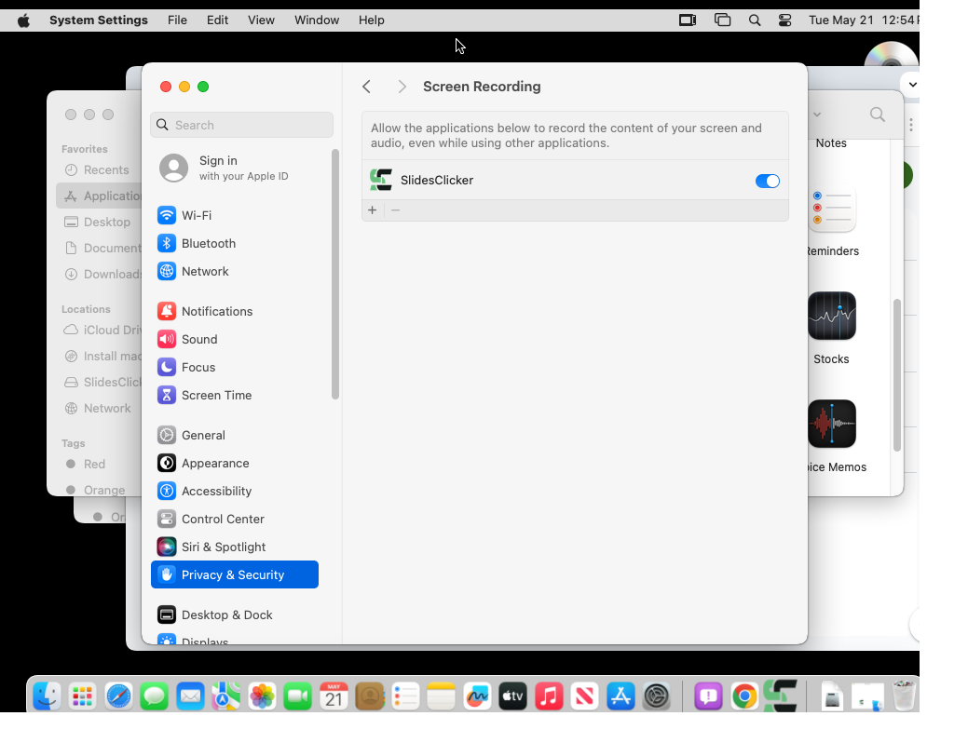Open Messages from the Dock
The image size is (968, 743).
click(155, 696)
